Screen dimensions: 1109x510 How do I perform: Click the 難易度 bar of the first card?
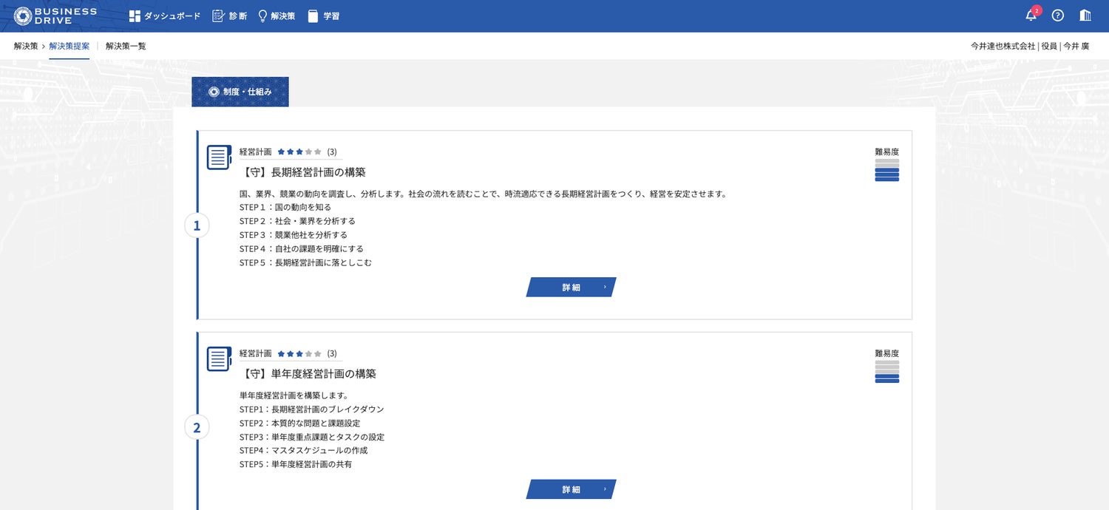(886, 170)
